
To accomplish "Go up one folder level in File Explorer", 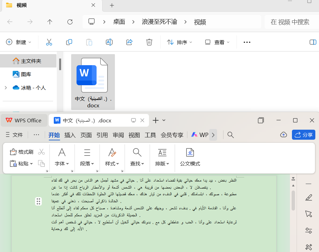I will coord(50,22).
